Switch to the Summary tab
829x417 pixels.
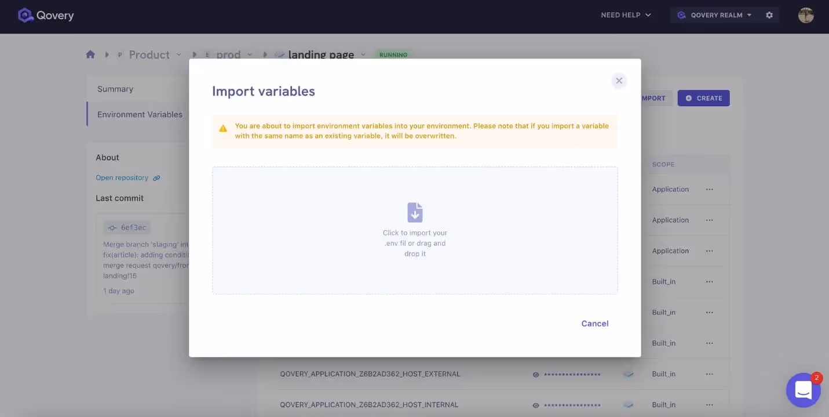[x=115, y=89]
